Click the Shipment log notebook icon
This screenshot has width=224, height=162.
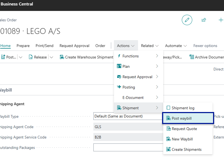tap(168, 108)
